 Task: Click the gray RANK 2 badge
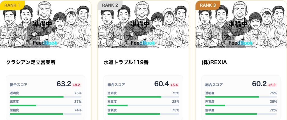(x=110, y=5)
